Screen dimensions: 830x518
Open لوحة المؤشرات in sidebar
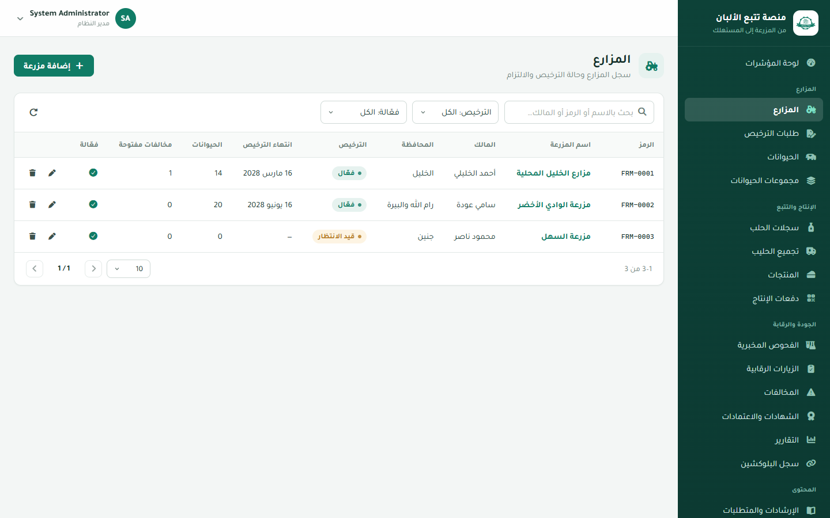coord(754,63)
